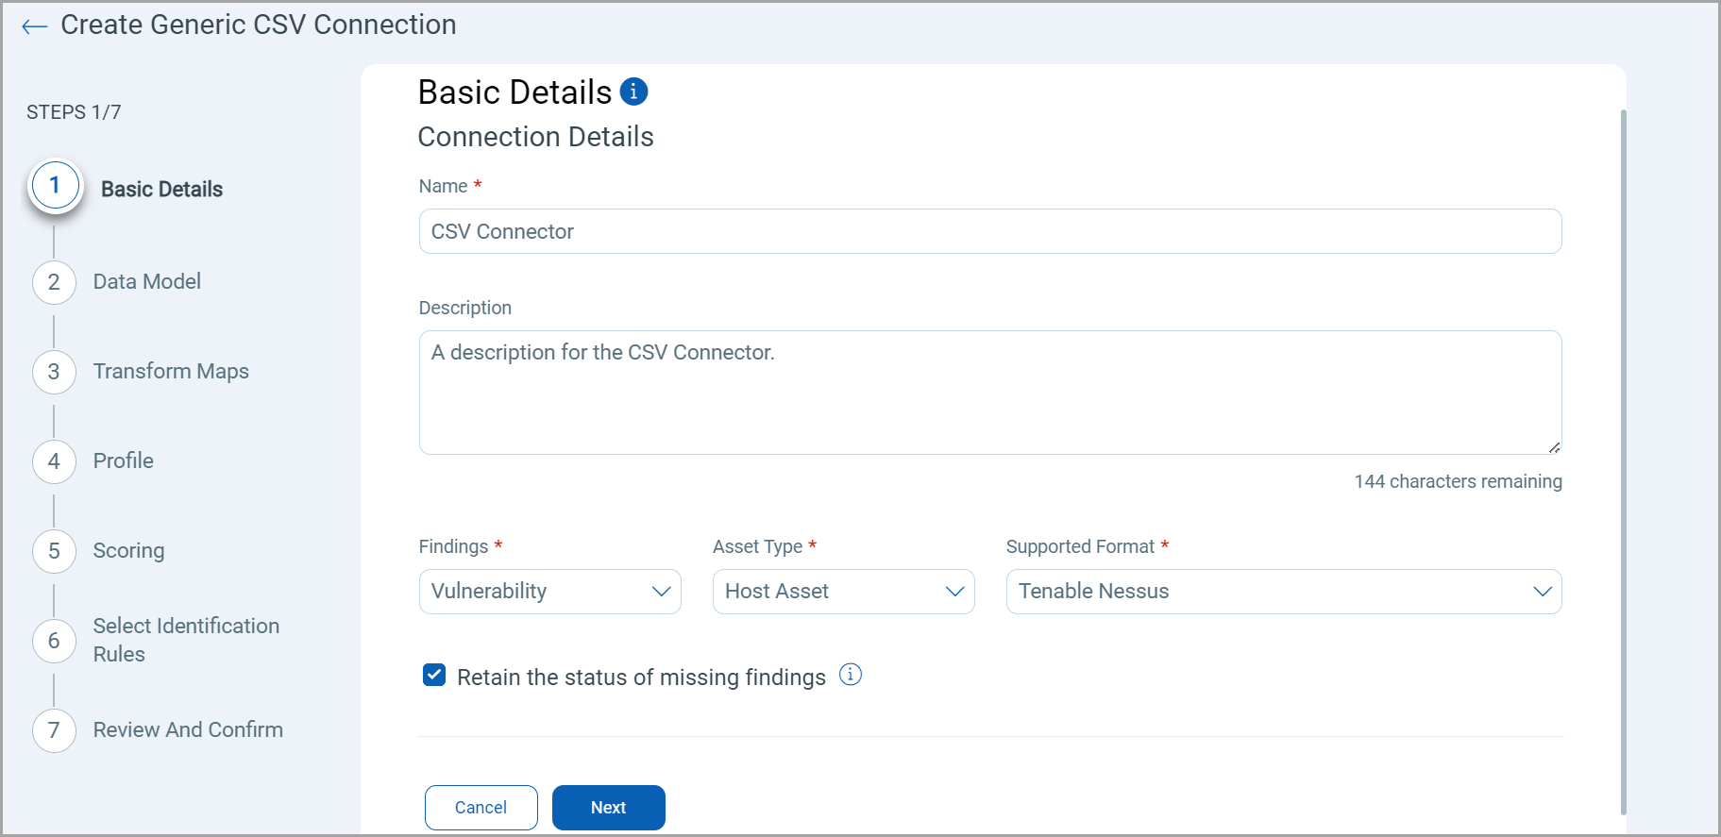Click the Basic Details info icon
Image resolution: width=1721 pixels, height=837 pixels.
pos(633,92)
